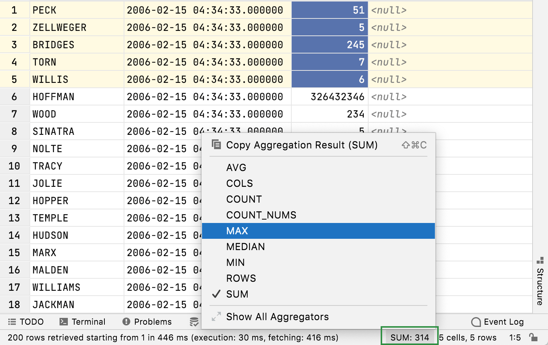Click the HOPPER cell
The height and width of the screenshot is (345, 548).
pyautogui.click(x=77, y=201)
